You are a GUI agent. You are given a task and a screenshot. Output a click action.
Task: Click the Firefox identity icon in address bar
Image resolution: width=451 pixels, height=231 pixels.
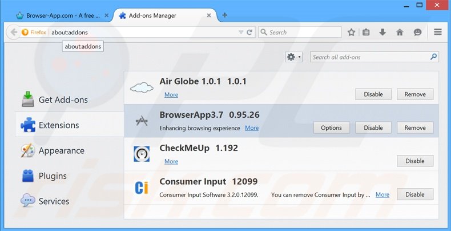tap(25, 32)
